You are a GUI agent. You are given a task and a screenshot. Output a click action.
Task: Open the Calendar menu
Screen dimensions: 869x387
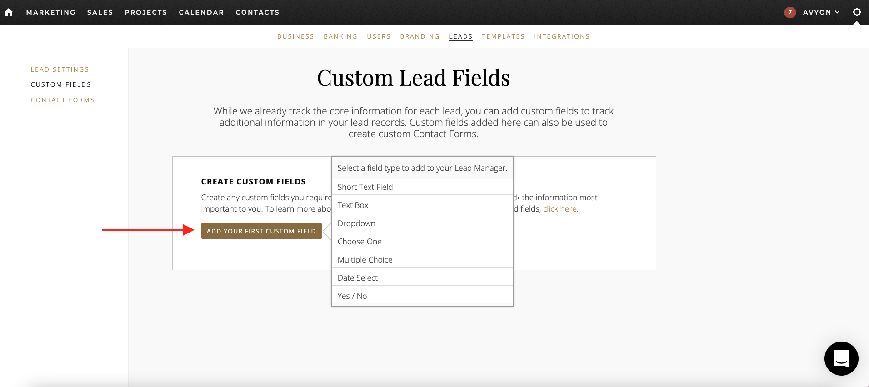201,12
